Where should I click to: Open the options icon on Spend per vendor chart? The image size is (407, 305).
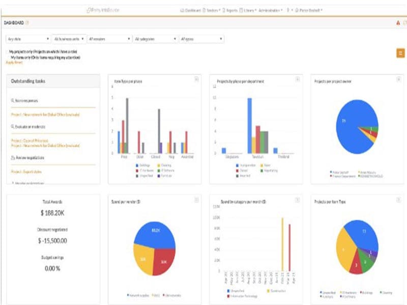(x=196, y=199)
